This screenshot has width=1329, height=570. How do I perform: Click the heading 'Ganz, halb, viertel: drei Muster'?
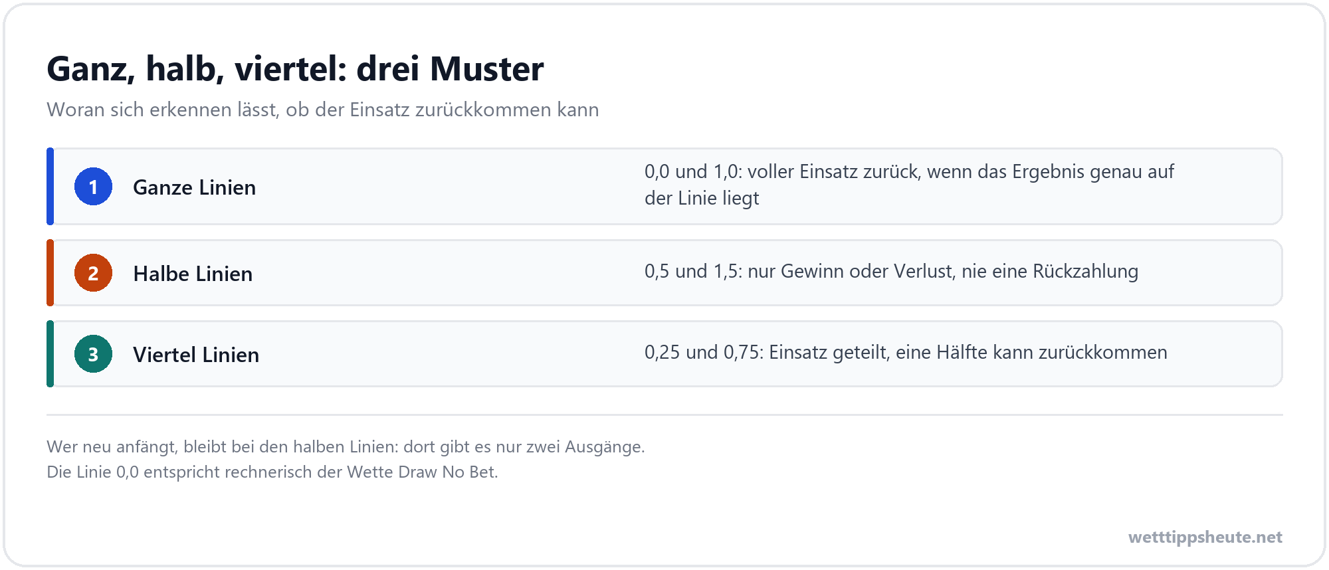(295, 68)
